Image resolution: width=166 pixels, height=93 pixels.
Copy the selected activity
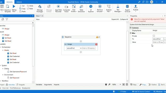pos(23,9)
